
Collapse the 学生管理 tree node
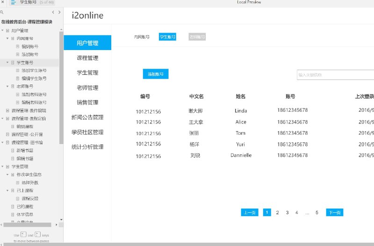tap(2, 166)
